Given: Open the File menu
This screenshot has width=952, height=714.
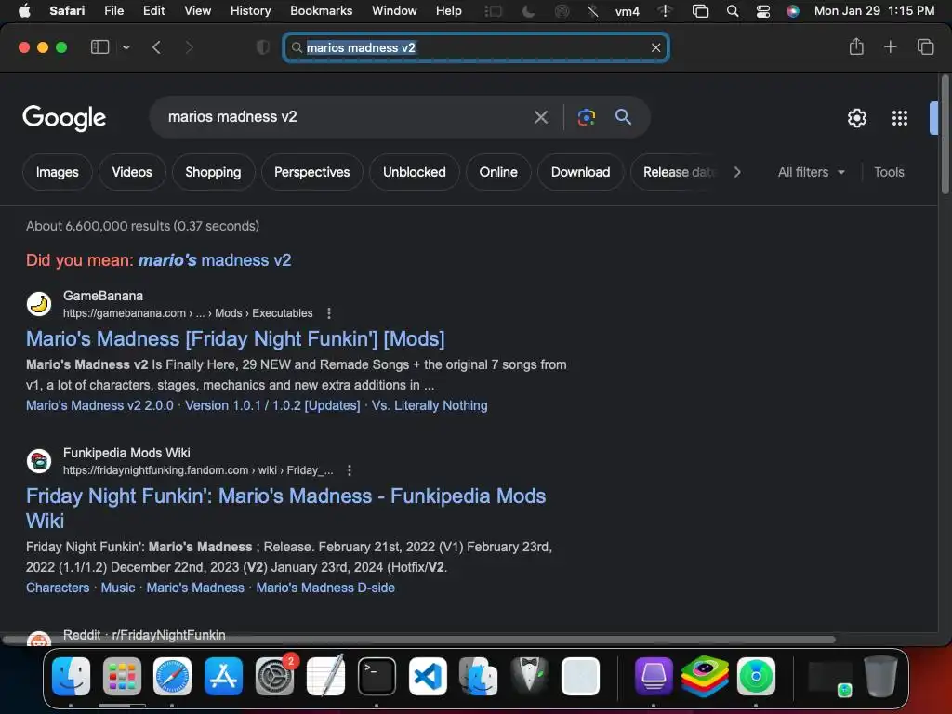Looking at the screenshot, I should [113, 11].
